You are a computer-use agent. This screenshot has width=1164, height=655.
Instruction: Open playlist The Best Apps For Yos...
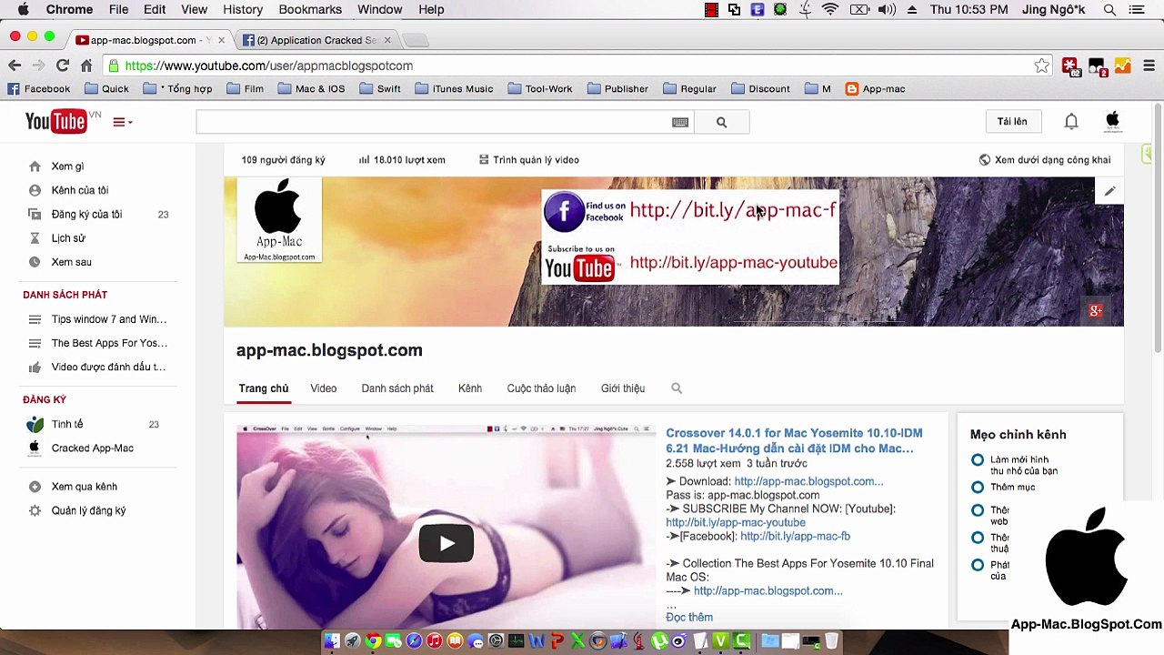click(109, 343)
